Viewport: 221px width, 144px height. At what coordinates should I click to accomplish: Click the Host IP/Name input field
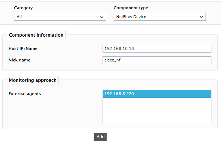pos(157,48)
